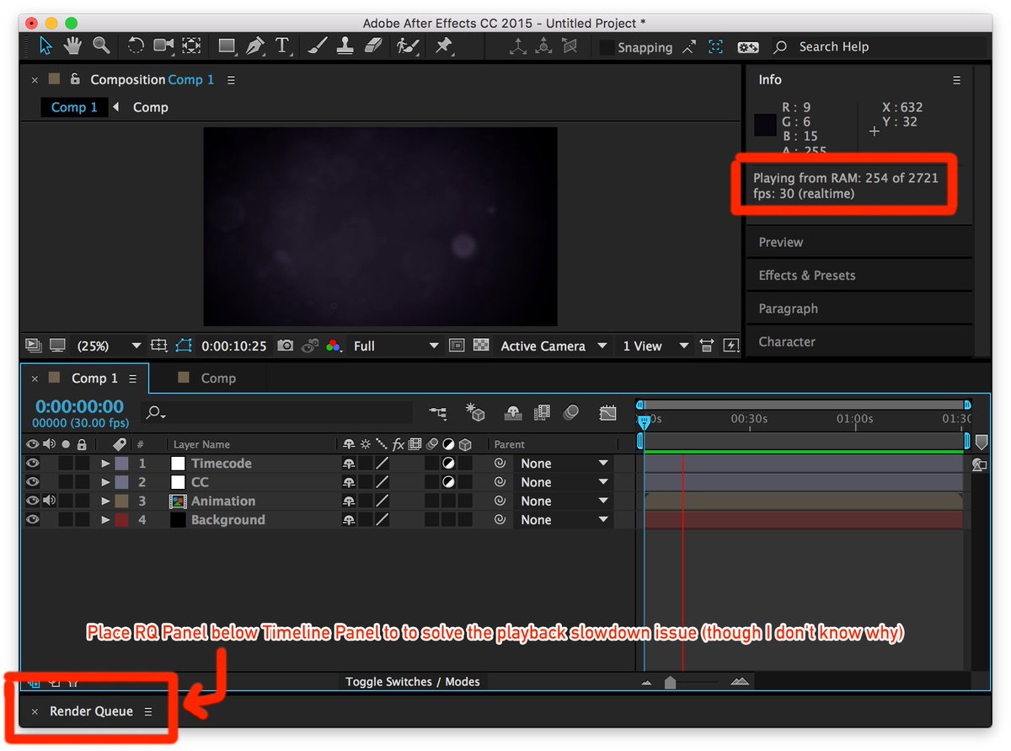This screenshot has height=751, width=1011.
Task: Expand the CC layer properties
Action: [105, 482]
